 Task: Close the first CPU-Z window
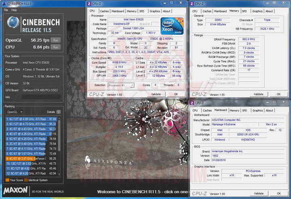(181, 3)
